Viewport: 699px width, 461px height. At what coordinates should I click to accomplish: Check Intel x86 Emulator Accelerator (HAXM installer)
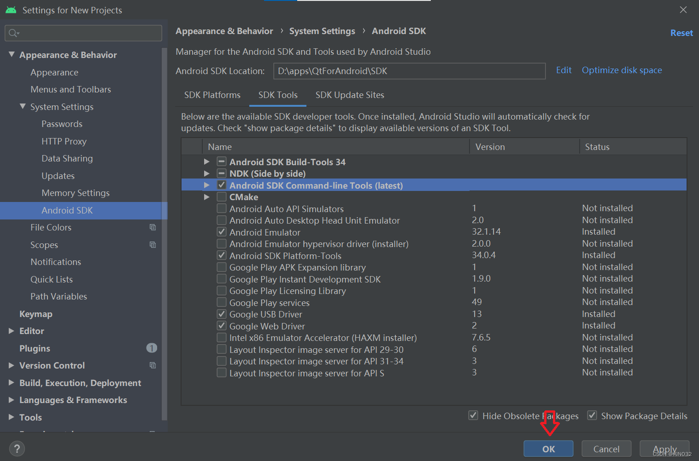point(222,338)
